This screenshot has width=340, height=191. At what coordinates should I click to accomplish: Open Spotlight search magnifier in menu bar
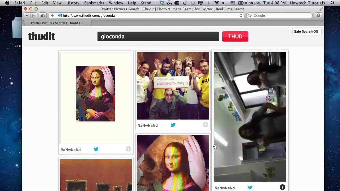[x=333, y=3]
